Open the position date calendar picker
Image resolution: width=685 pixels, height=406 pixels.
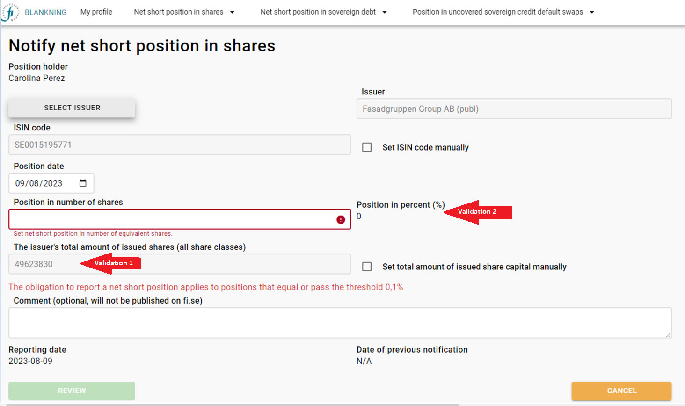tap(83, 183)
